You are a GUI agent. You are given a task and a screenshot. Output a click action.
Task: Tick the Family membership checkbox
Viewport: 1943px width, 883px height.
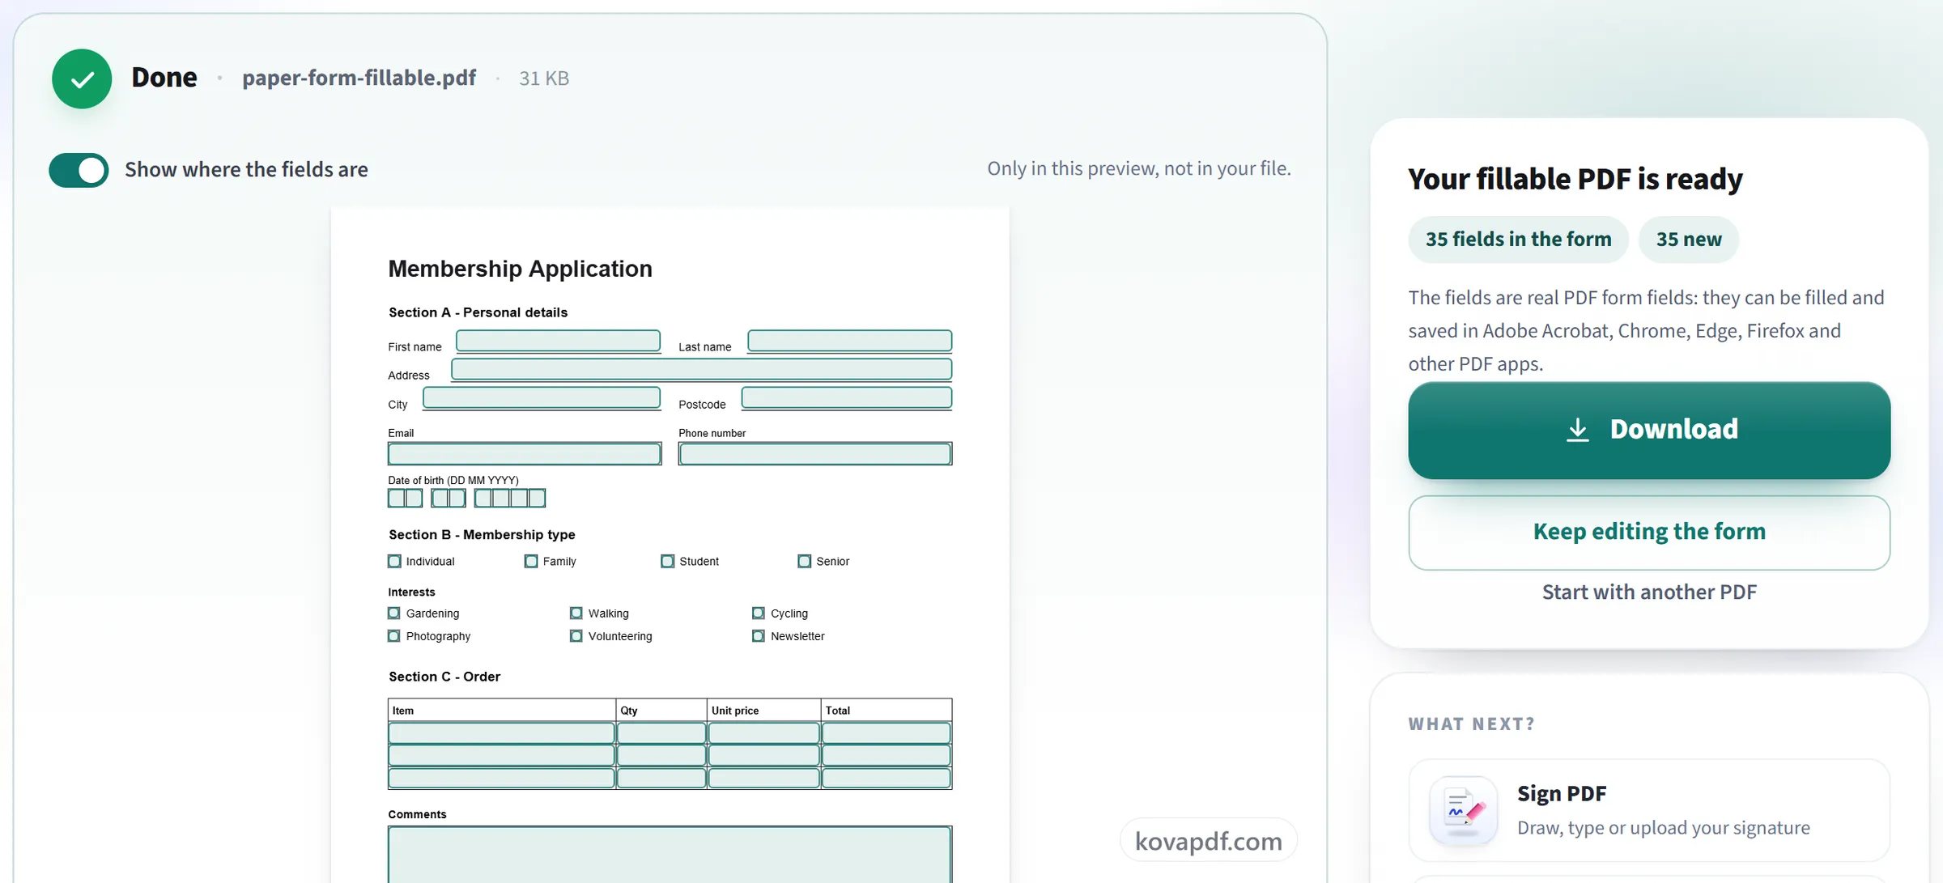click(x=531, y=561)
